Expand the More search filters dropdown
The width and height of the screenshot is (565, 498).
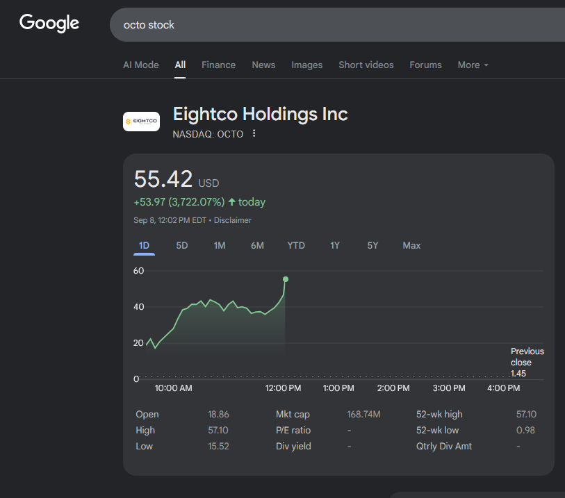[x=473, y=65]
